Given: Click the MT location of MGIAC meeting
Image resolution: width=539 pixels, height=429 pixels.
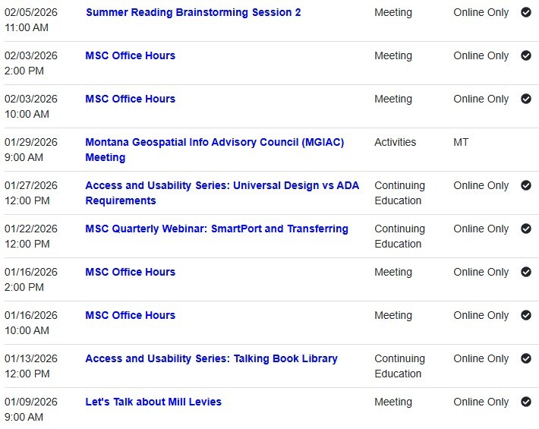Looking at the screenshot, I should point(461,142).
